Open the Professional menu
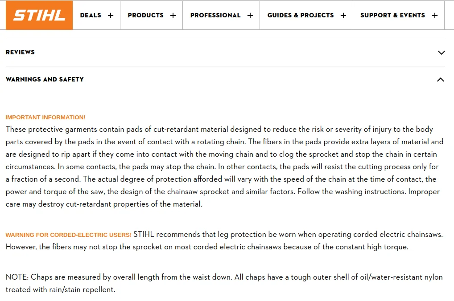The image size is (454, 301). [221, 15]
